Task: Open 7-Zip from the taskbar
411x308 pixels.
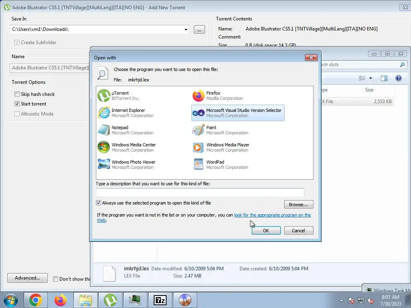Action: (160, 300)
